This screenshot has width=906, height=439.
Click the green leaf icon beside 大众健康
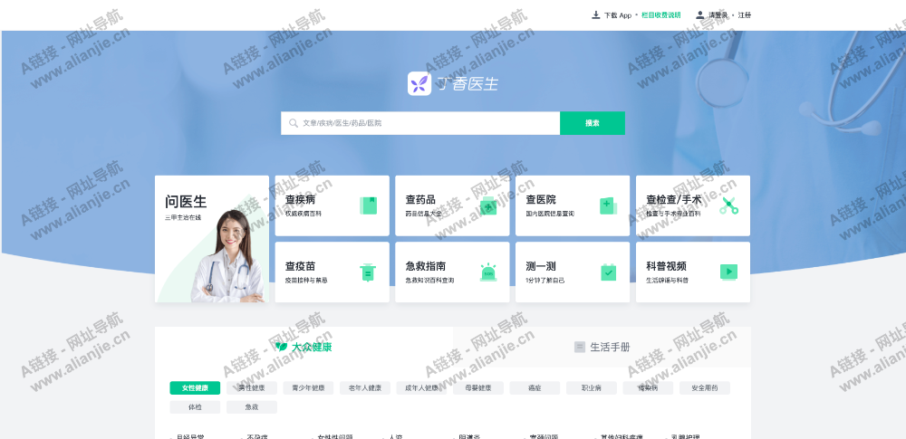282,347
